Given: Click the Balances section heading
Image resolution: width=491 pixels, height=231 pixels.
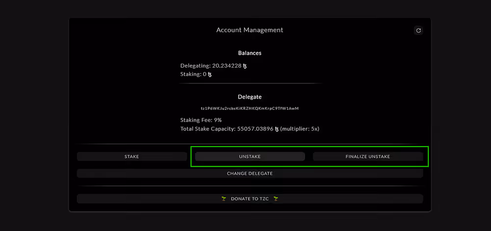Looking at the screenshot, I should (x=249, y=53).
